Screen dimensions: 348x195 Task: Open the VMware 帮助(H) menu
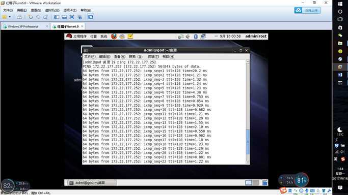(86, 10)
